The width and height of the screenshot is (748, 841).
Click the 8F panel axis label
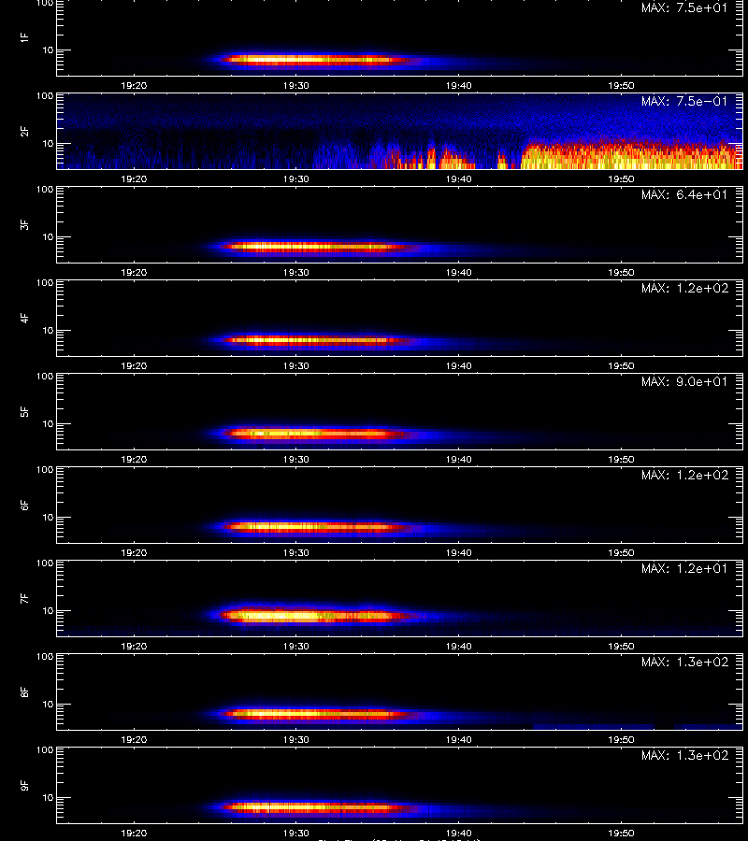[24, 691]
